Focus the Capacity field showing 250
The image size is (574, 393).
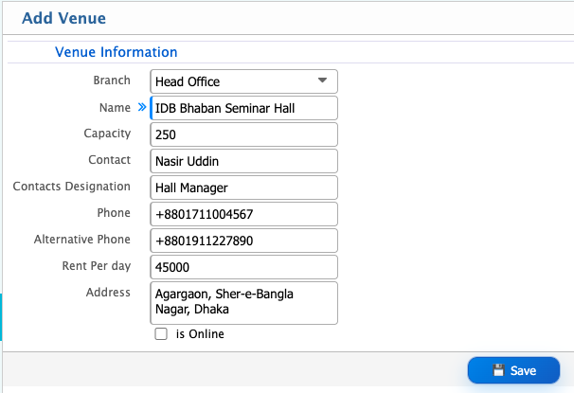click(x=243, y=134)
